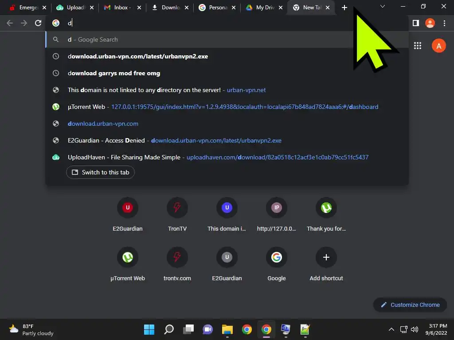Viewport: 454px width, 340px height.
Task: Open the Google apps grid
Action: (x=418, y=46)
